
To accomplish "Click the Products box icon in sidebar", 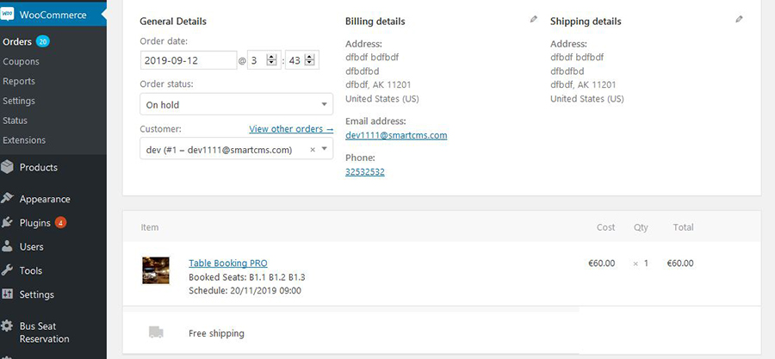I will (8, 167).
